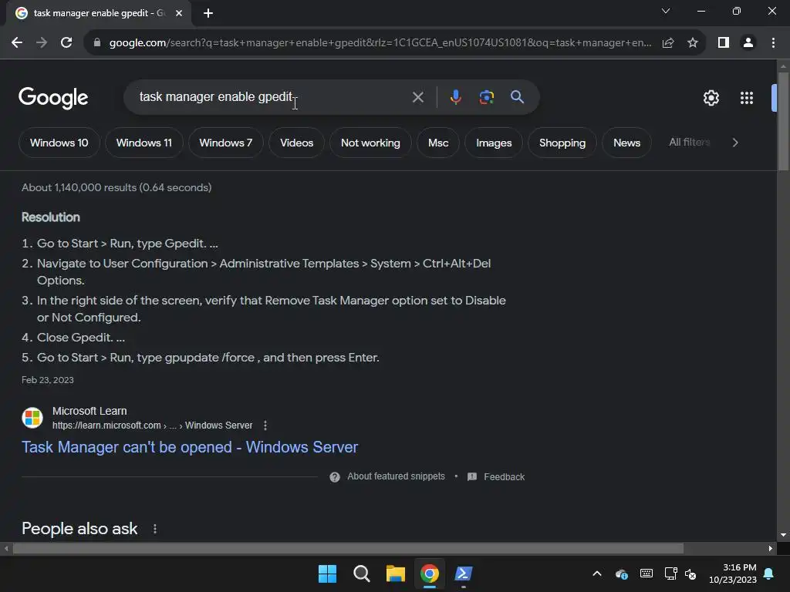
Task: Close the task manager enable gpedit tab
Action: [x=179, y=13]
